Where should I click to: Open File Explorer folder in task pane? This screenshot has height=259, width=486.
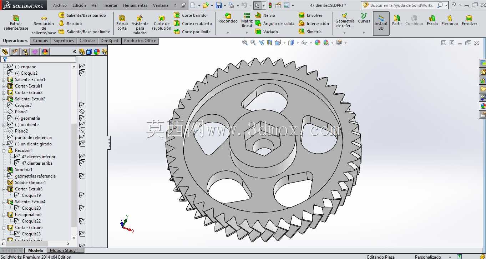tap(483, 89)
